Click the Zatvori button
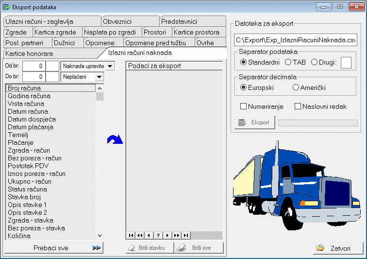 click(x=338, y=248)
